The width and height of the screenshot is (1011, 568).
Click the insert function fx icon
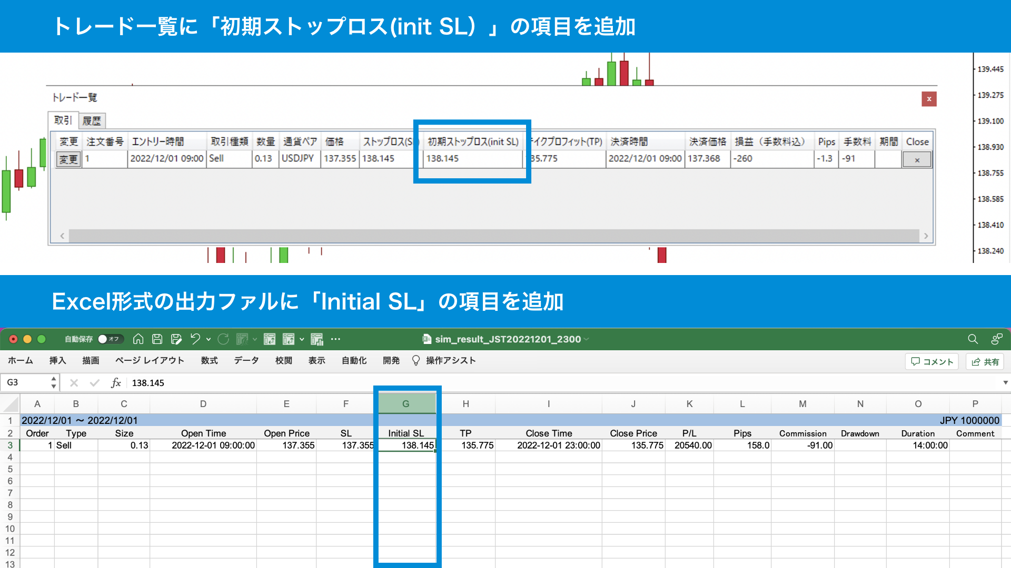coord(116,383)
